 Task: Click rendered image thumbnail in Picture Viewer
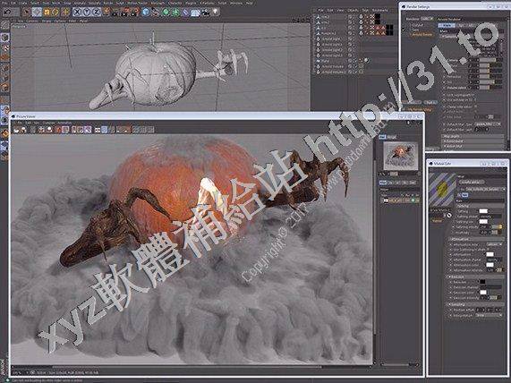click(x=401, y=156)
